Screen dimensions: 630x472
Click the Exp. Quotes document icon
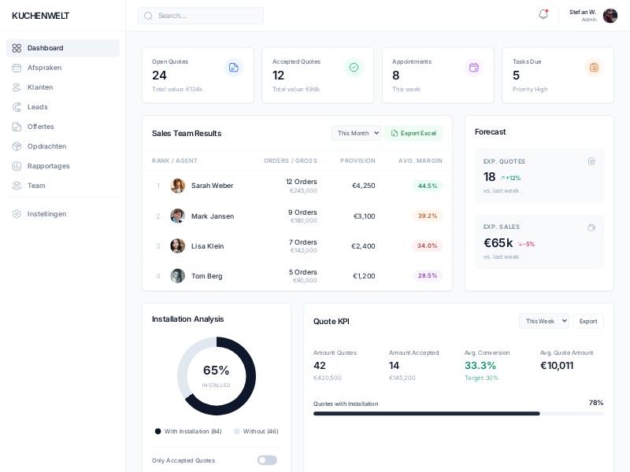point(591,161)
